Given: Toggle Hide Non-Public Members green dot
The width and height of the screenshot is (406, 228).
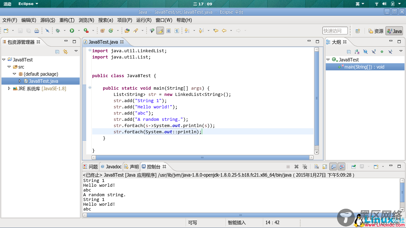Looking at the screenshot, I should 382,52.
